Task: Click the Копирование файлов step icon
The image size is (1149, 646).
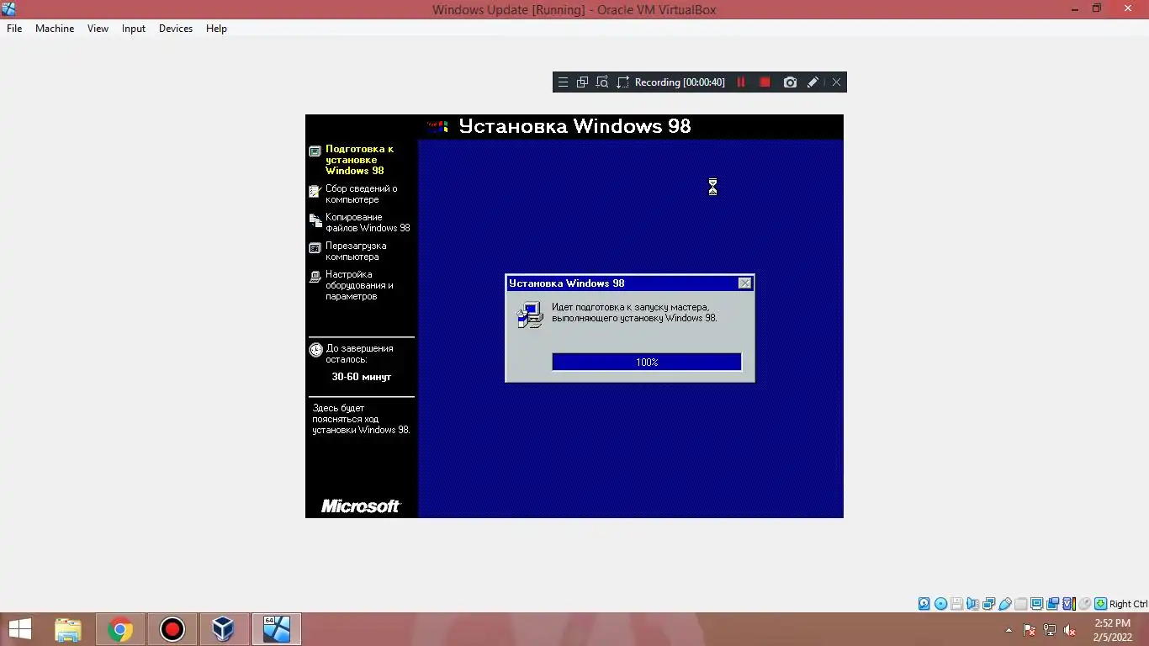Action: click(315, 220)
